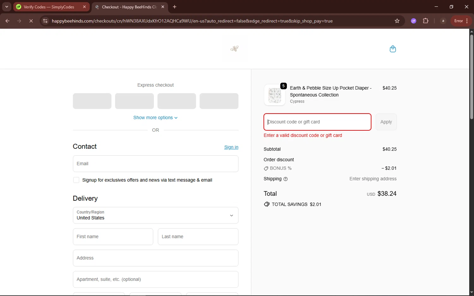View site information icon in address bar
Screen dimensions: 474x296
[45, 21]
